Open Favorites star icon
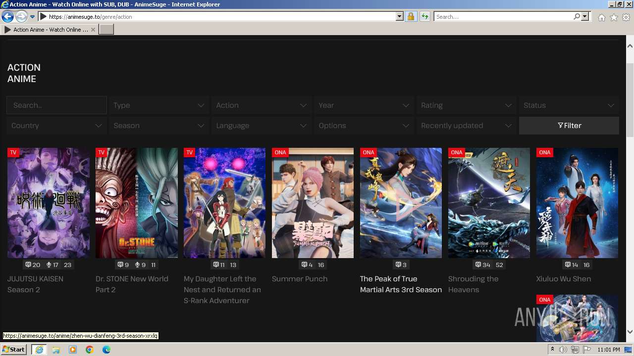The height and width of the screenshot is (356, 634). [x=614, y=17]
